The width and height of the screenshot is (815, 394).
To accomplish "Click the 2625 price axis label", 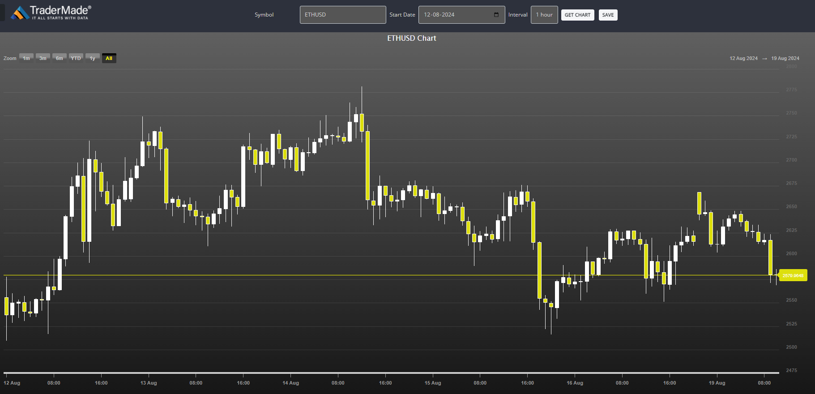I will 791,230.
